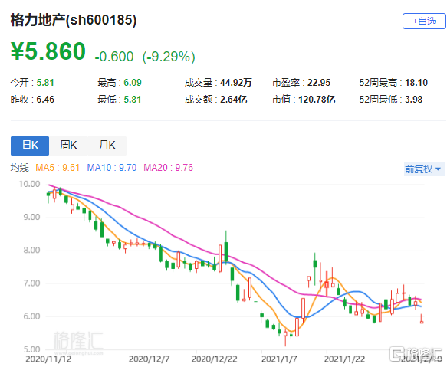The image size is (447, 367).
Task: Click 最高 value 6.09
Action: (133, 83)
